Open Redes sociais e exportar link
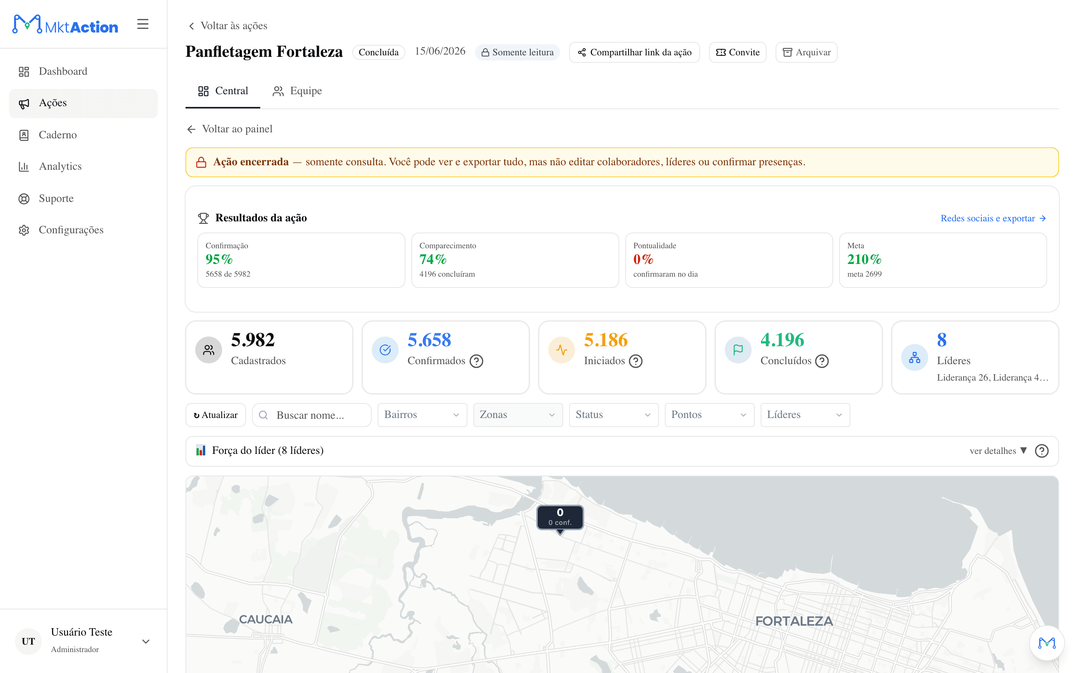Screen dimensions: 1077x673 [993, 218]
